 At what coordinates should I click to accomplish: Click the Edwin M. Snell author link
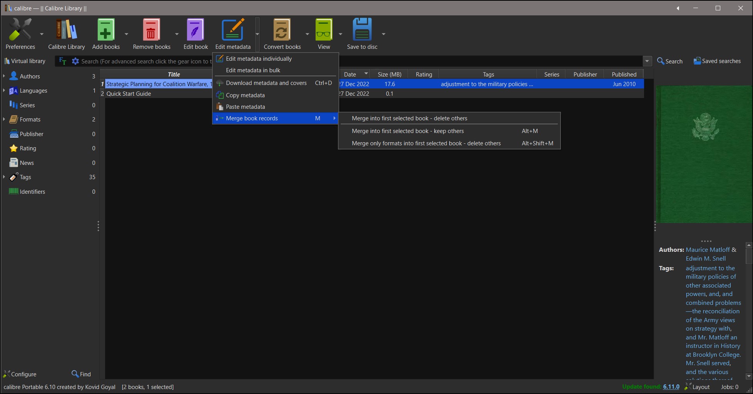(706, 258)
